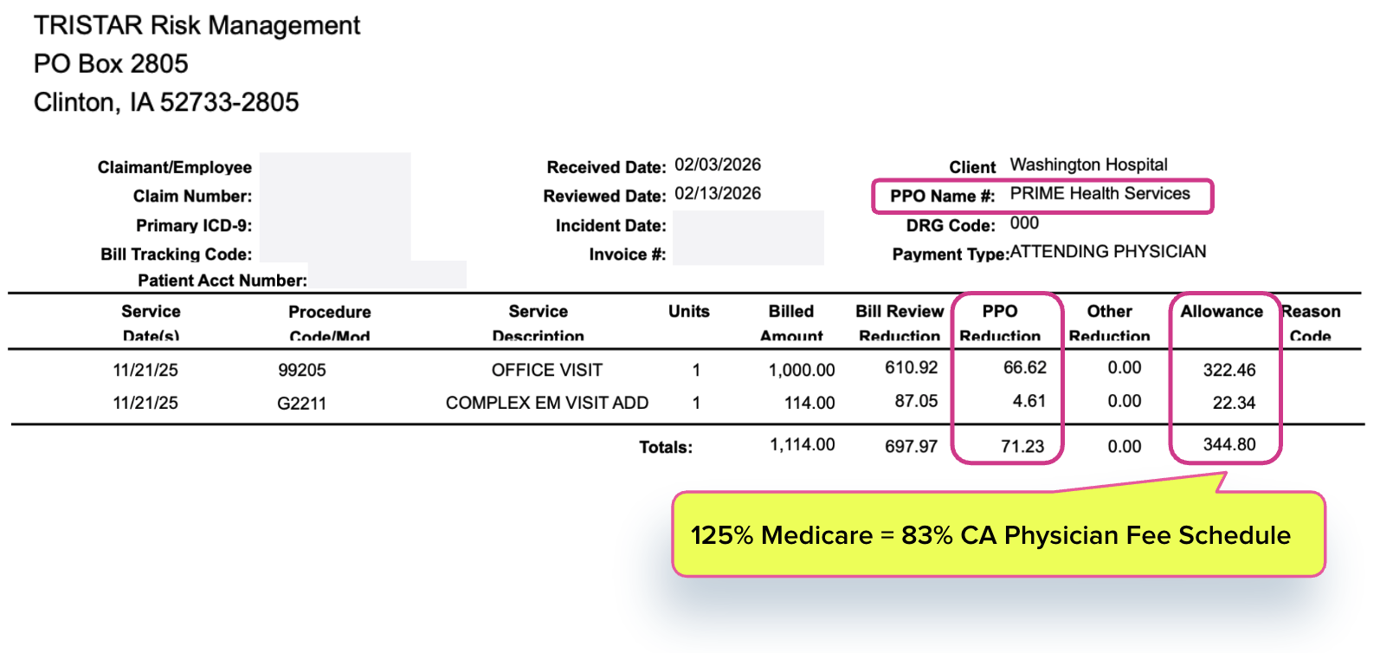Click the Bill Review Reduction total 697.97
This screenshot has width=1380, height=653.
[911, 447]
